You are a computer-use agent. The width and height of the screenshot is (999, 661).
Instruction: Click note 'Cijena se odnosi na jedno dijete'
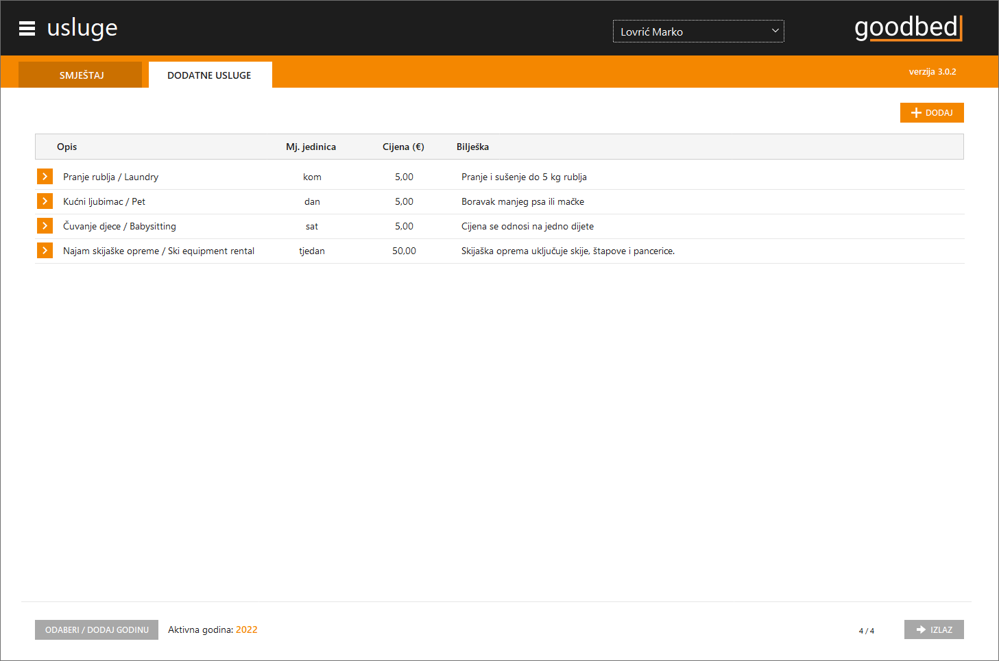tap(528, 226)
